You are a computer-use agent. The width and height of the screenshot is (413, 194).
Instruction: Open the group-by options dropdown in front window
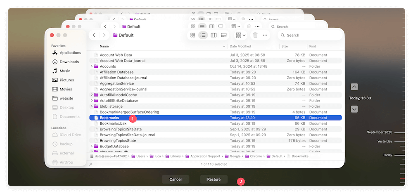coord(240,35)
